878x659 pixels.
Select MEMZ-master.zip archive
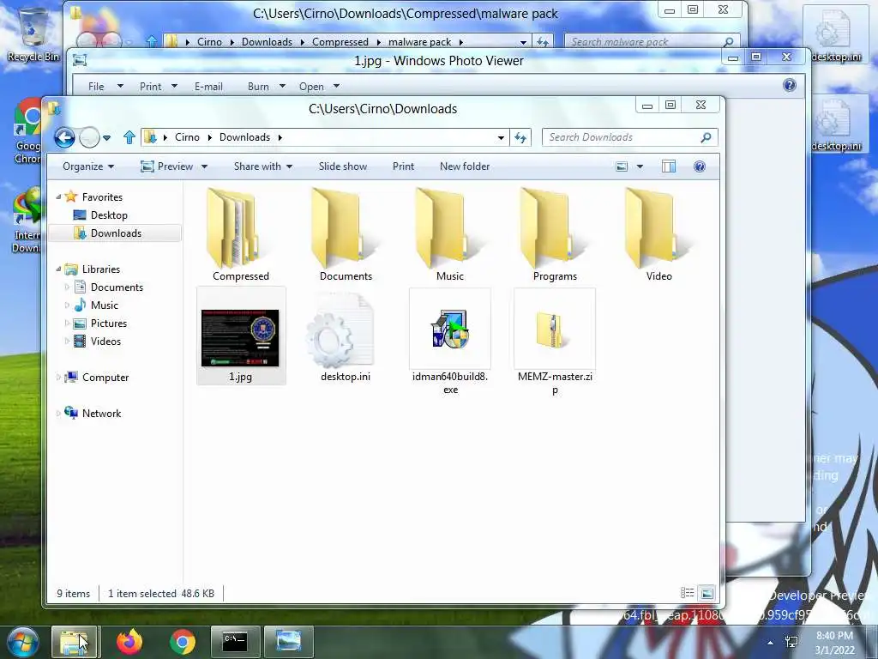tap(555, 342)
